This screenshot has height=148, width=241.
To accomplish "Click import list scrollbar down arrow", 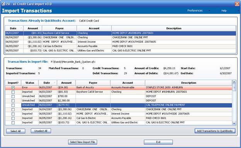I will 234,123.
